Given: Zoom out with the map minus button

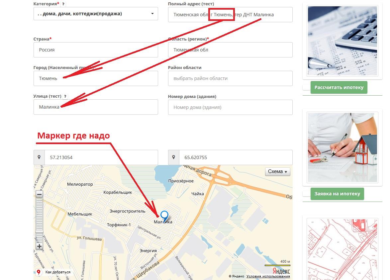Looking at the screenshot, I should click(39, 194).
